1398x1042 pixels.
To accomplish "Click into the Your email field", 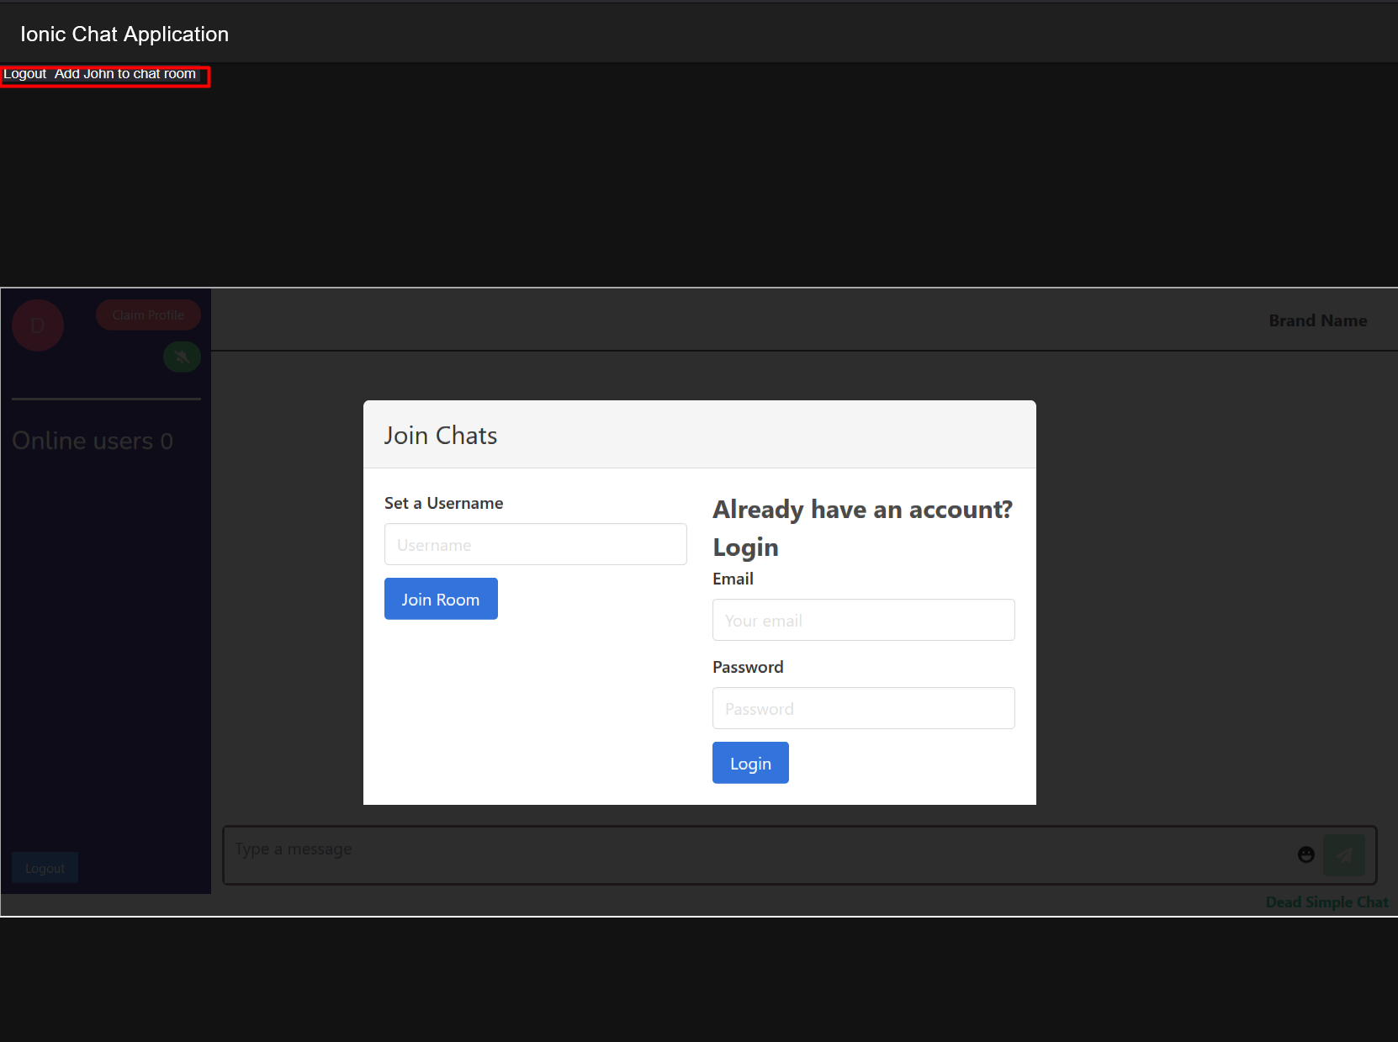I will point(863,620).
